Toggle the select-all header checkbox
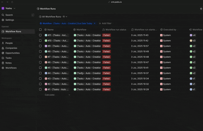This screenshot has width=203, height=131. coord(40,30)
